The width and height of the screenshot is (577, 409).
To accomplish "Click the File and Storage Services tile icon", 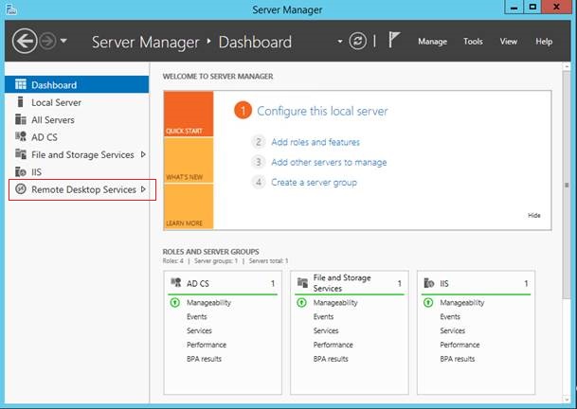I will click(x=302, y=283).
